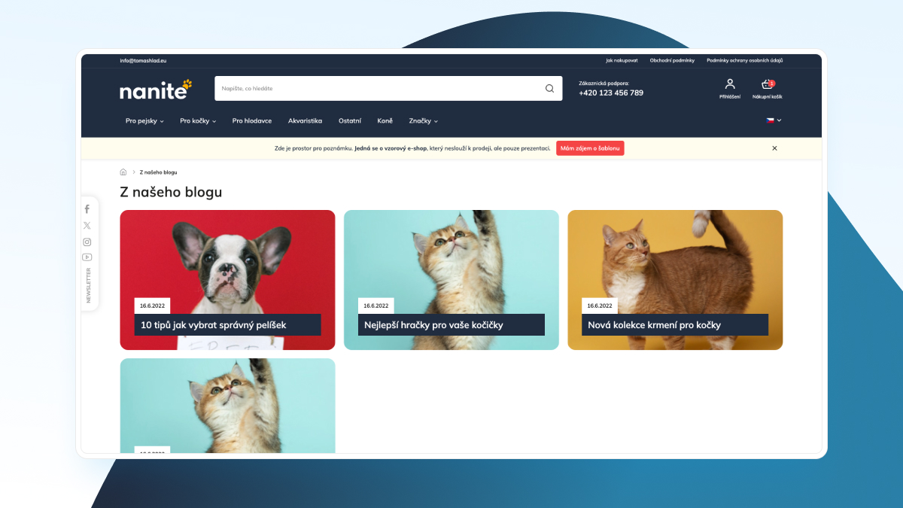Open the Ostatní category
Screen dimensions: 903x508
coord(350,120)
